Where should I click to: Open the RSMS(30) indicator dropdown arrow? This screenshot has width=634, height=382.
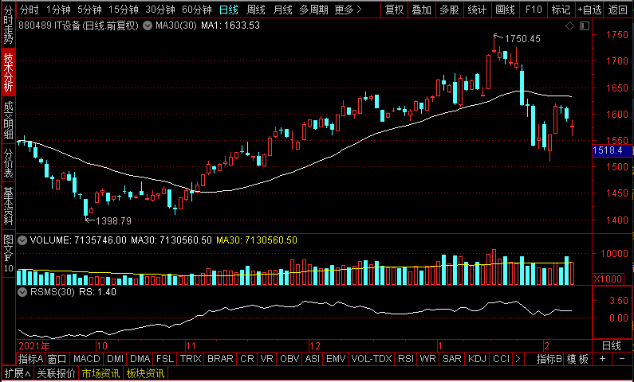click(x=22, y=292)
